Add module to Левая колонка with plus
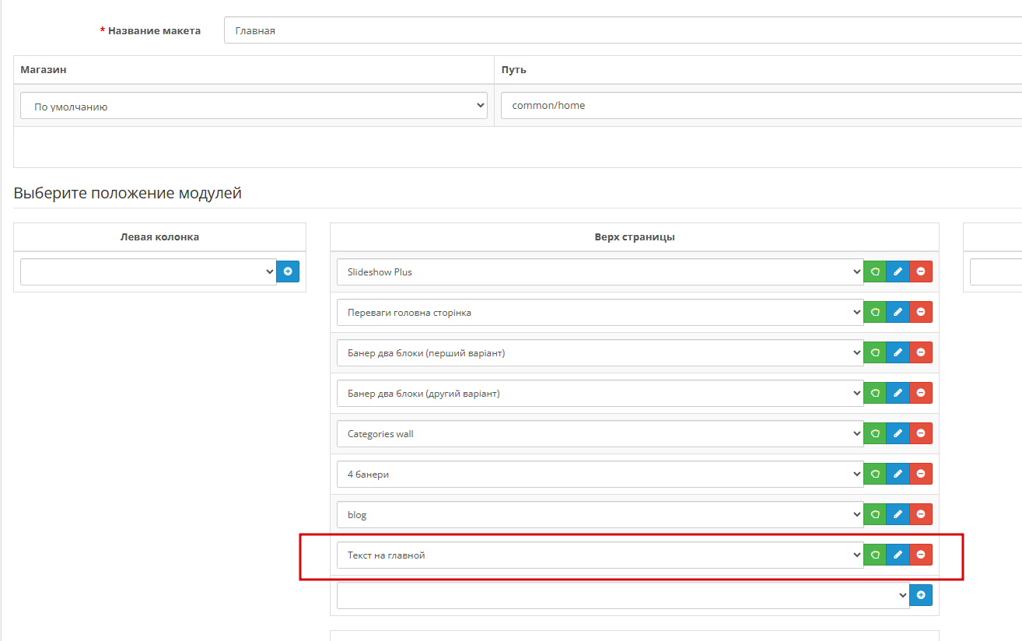This screenshot has height=641, width=1022. coord(288,271)
